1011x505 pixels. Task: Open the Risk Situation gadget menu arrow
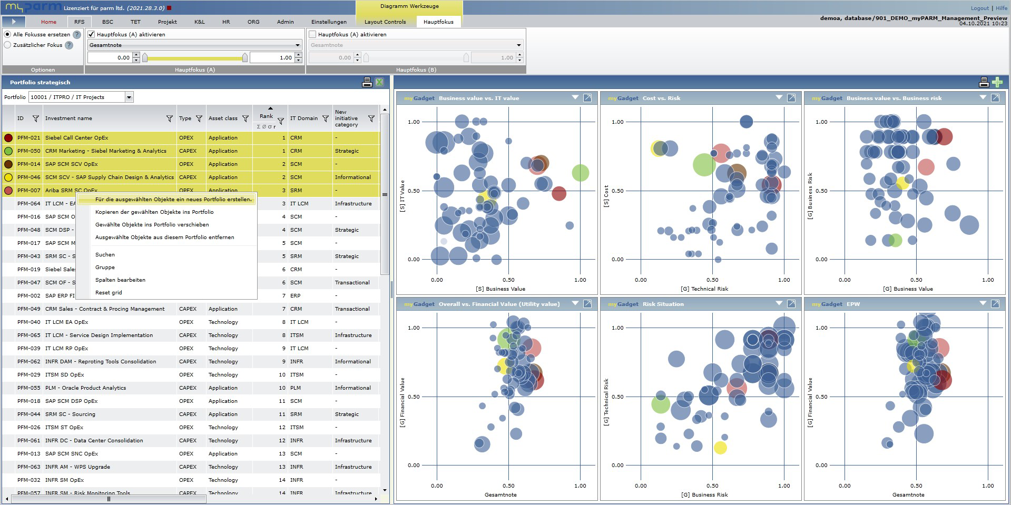click(x=779, y=303)
